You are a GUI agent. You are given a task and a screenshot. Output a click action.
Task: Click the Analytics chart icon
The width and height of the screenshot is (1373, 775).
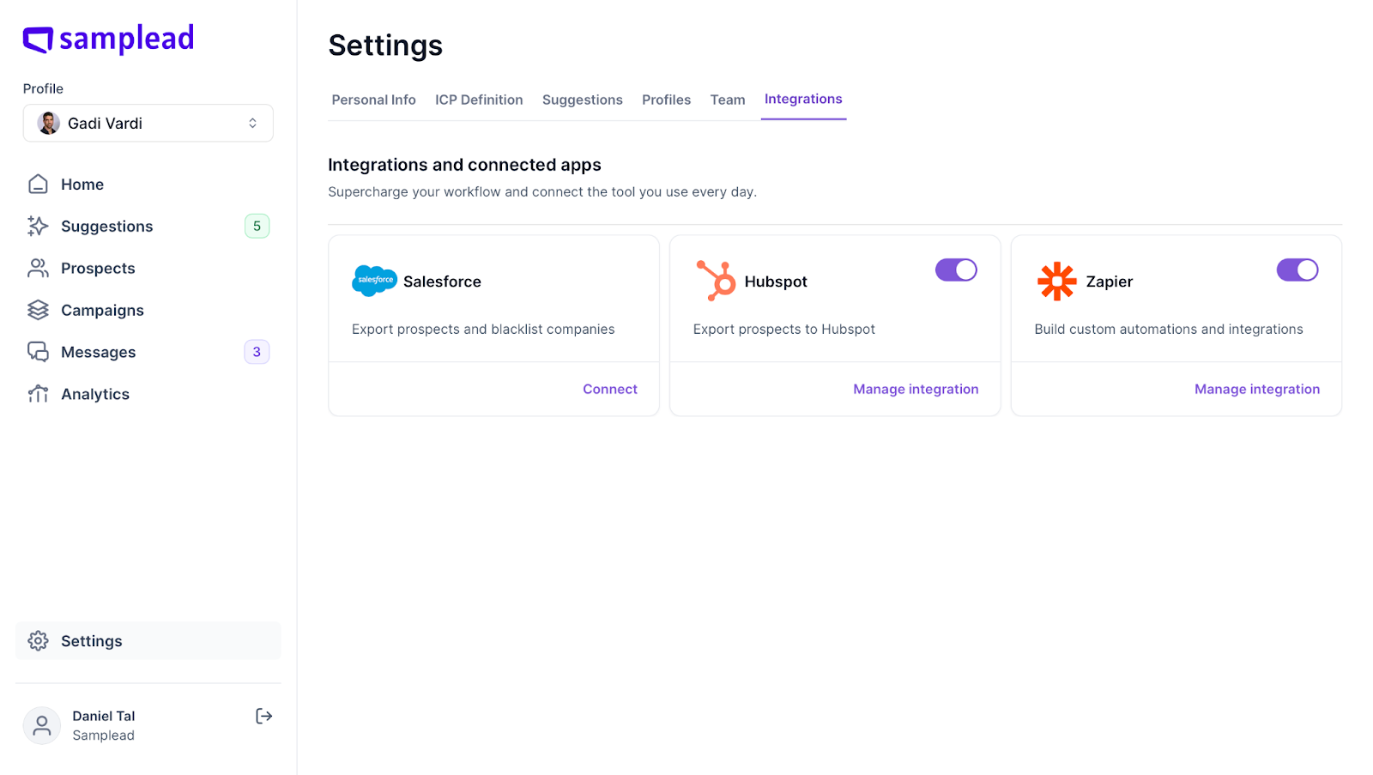click(38, 394)
